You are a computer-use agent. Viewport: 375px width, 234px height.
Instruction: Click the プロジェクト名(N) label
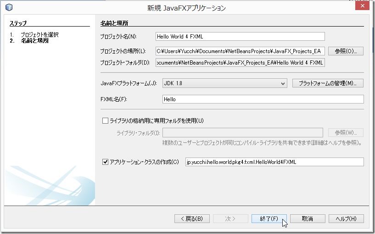[x=118, y=37]
